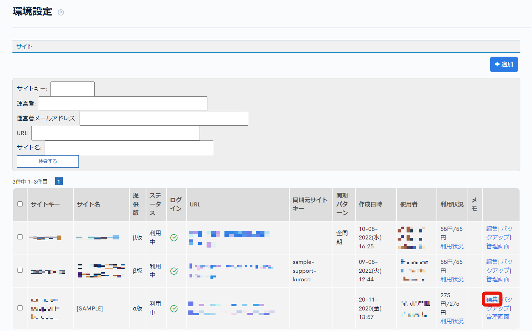This screenshot has height=331, width=532.
Task: Go to pagination page 1
Action: point(59,181)
